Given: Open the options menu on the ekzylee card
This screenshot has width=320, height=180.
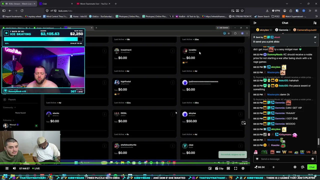Looking at the screenshot, I should [x=240, y=114].
